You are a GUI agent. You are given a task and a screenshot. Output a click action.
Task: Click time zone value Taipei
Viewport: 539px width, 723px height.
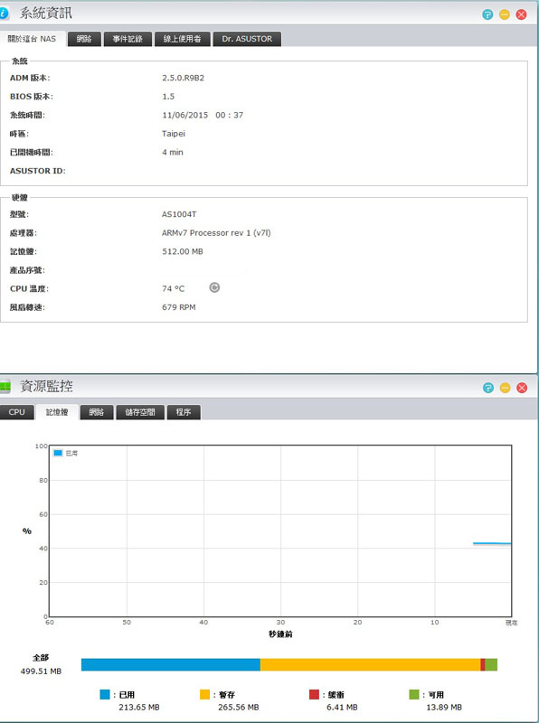[x=173, y=134]
